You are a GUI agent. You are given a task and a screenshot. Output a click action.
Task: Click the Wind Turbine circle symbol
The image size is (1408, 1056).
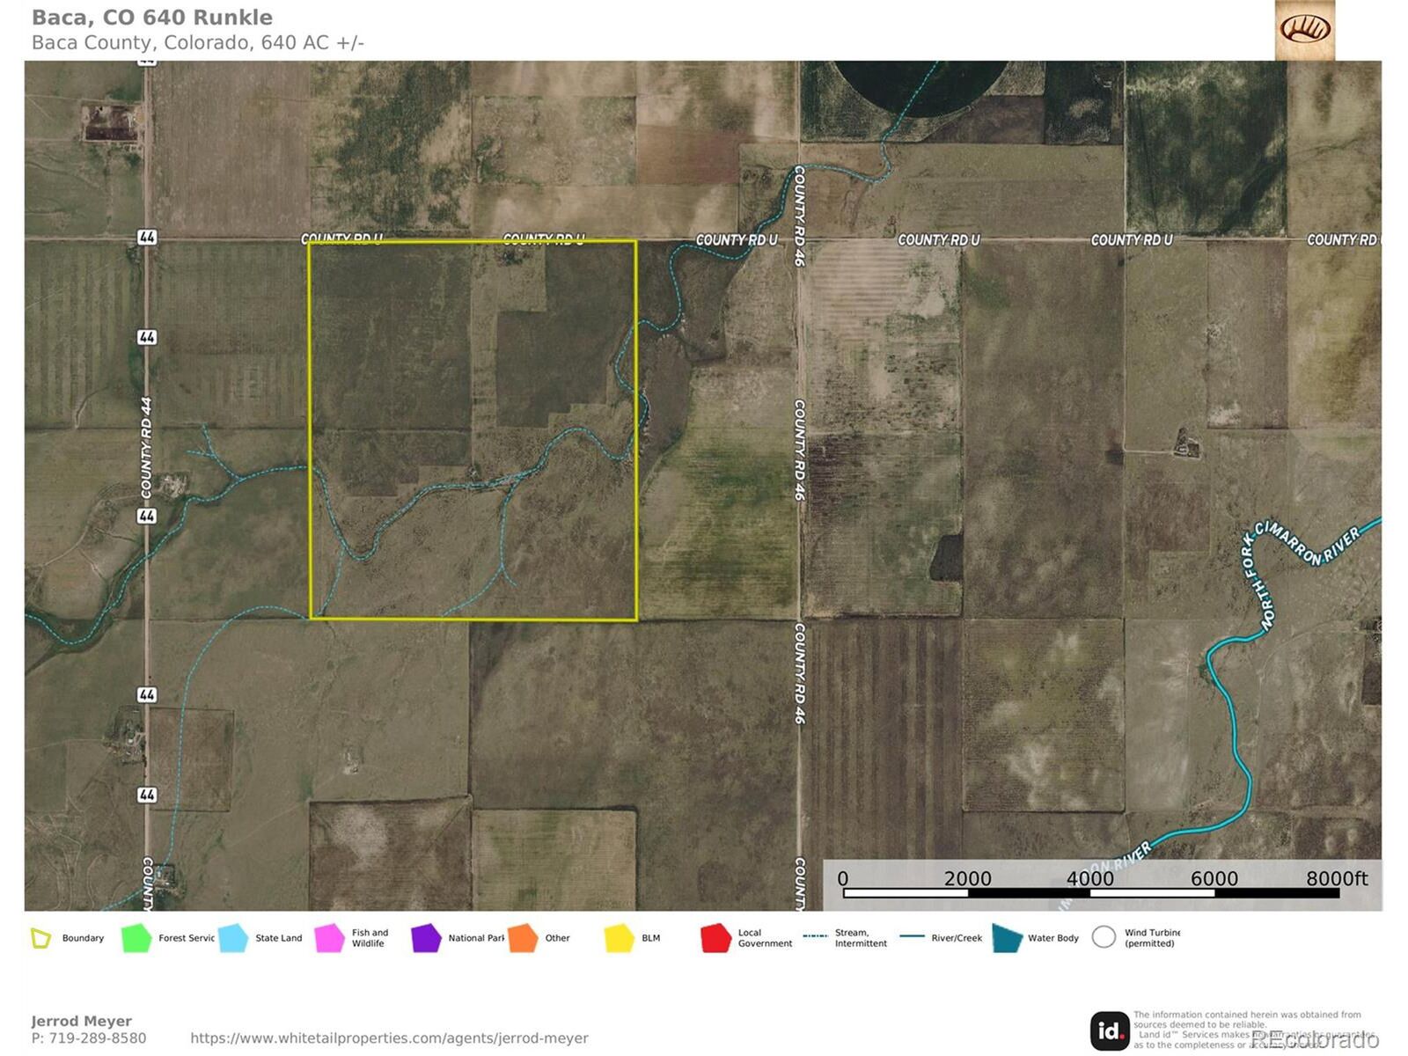(x=1104, y=937)
